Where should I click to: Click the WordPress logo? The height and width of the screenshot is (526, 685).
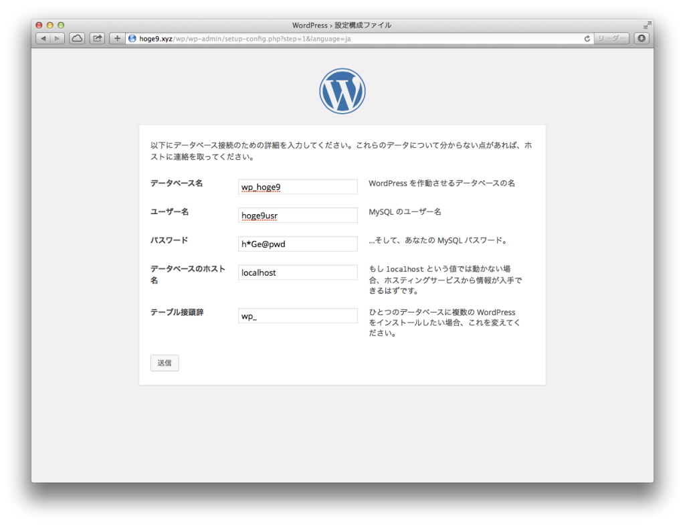[x=342, y=91]
